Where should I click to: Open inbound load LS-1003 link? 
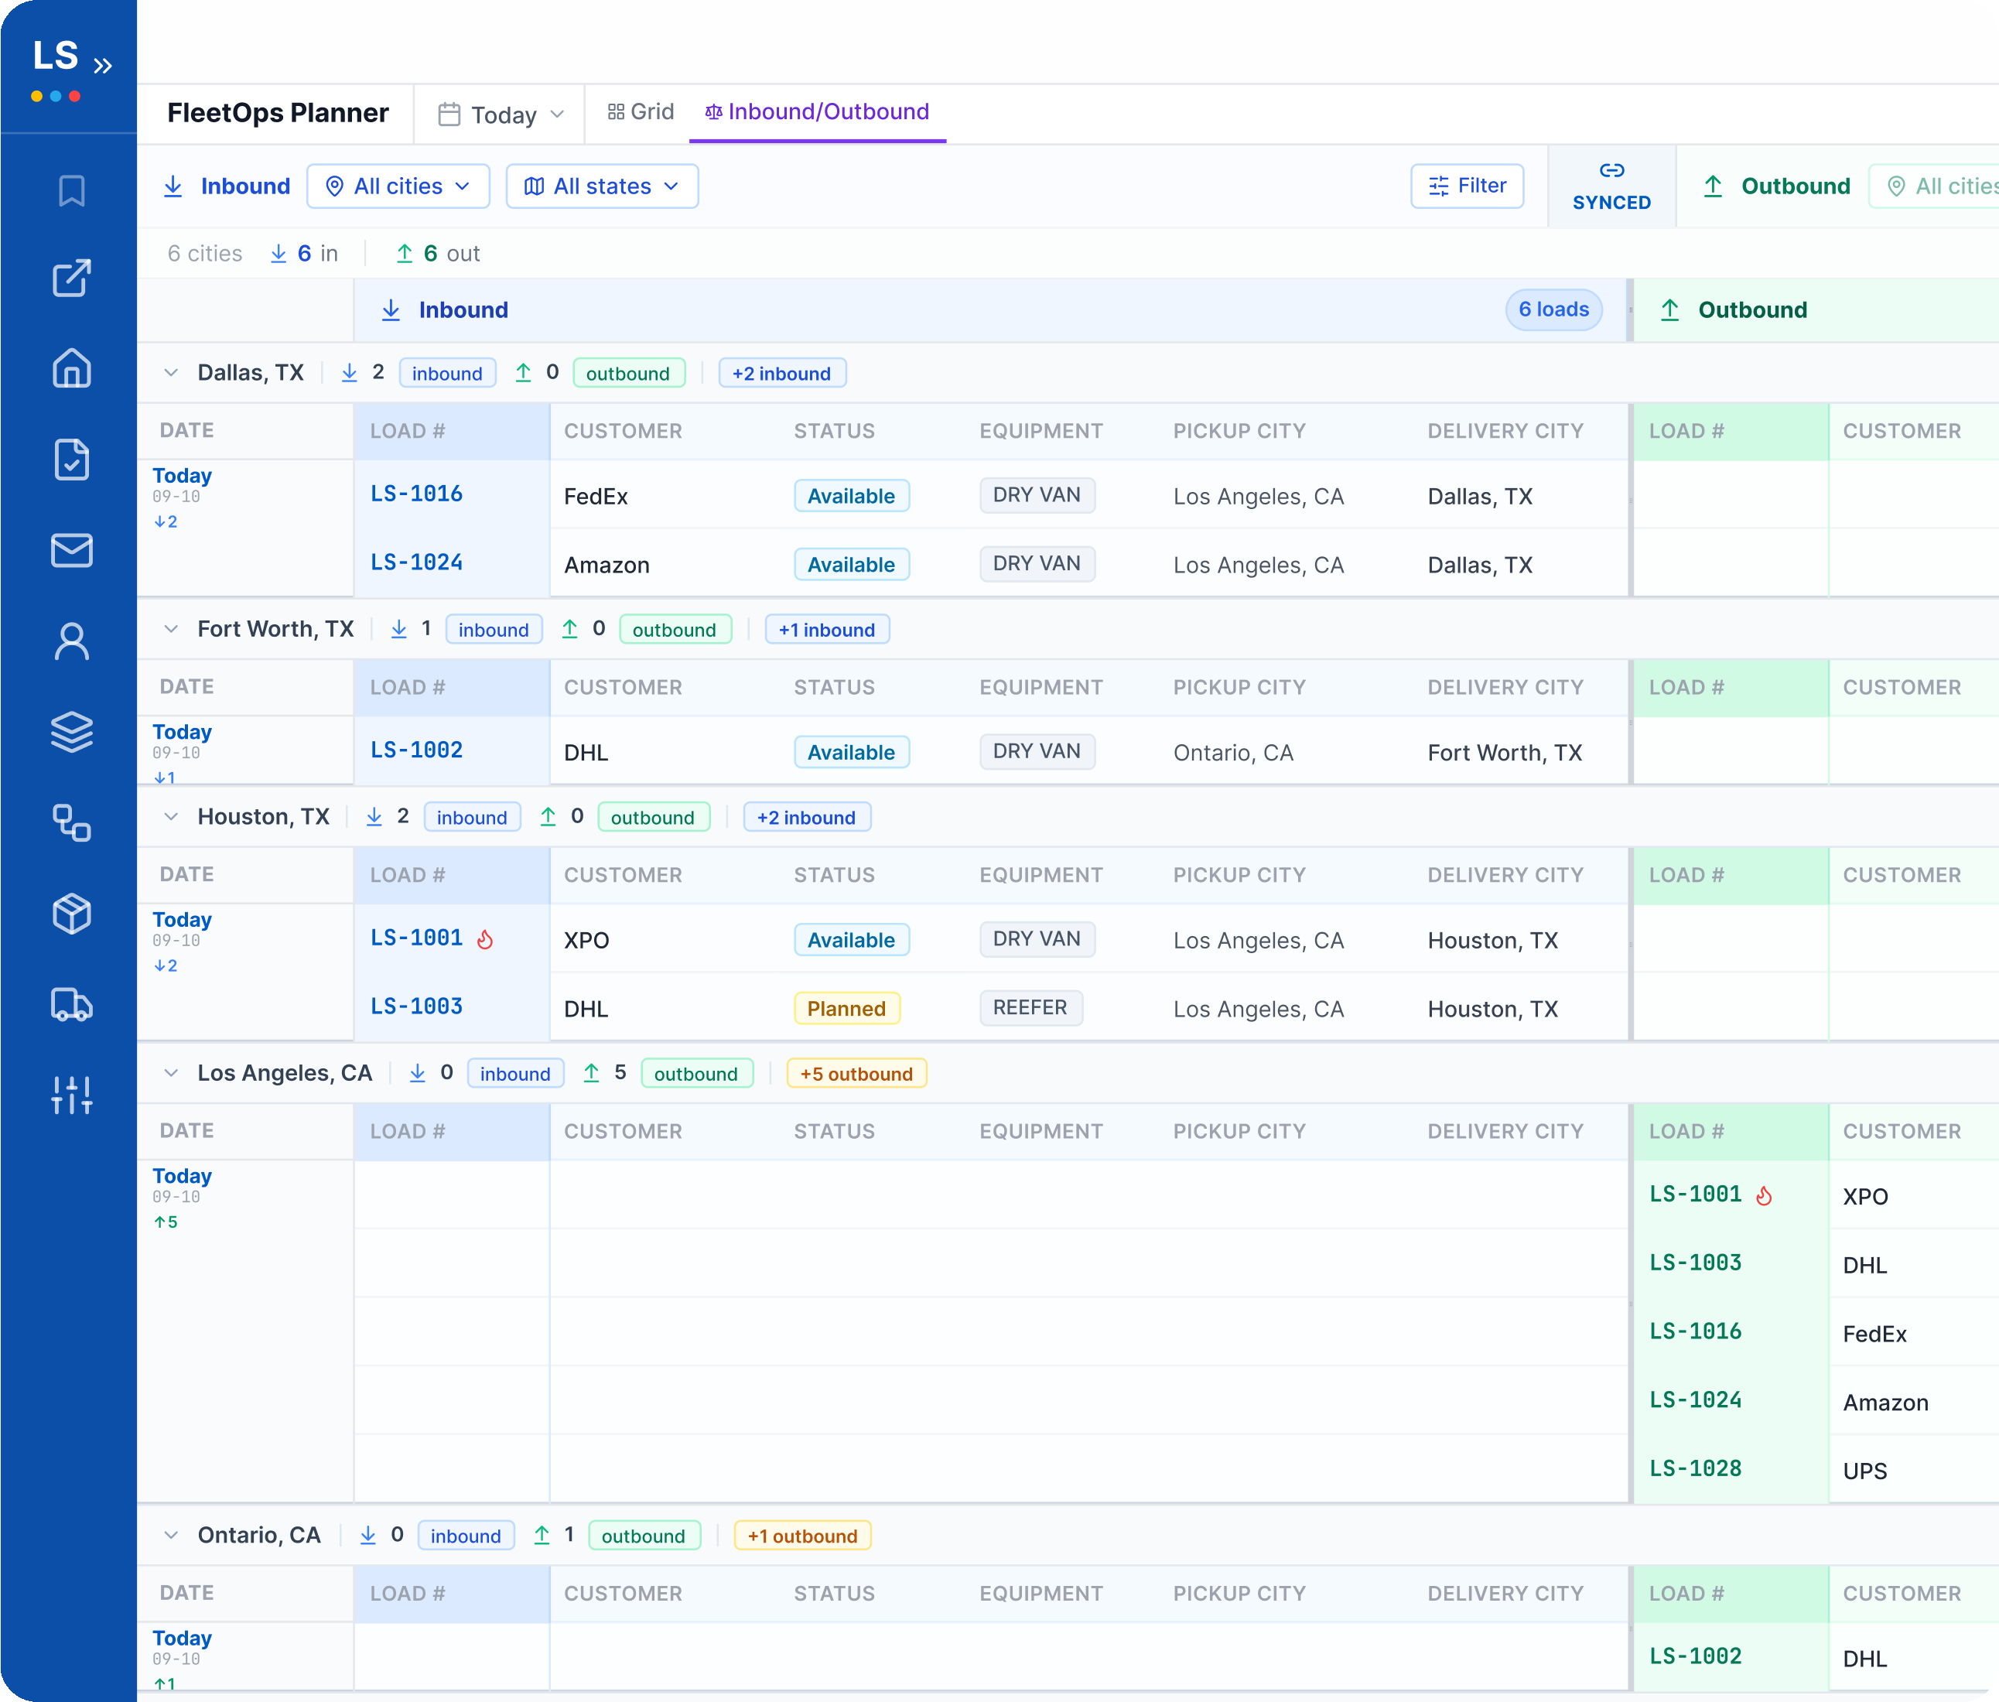point(417,1007)
